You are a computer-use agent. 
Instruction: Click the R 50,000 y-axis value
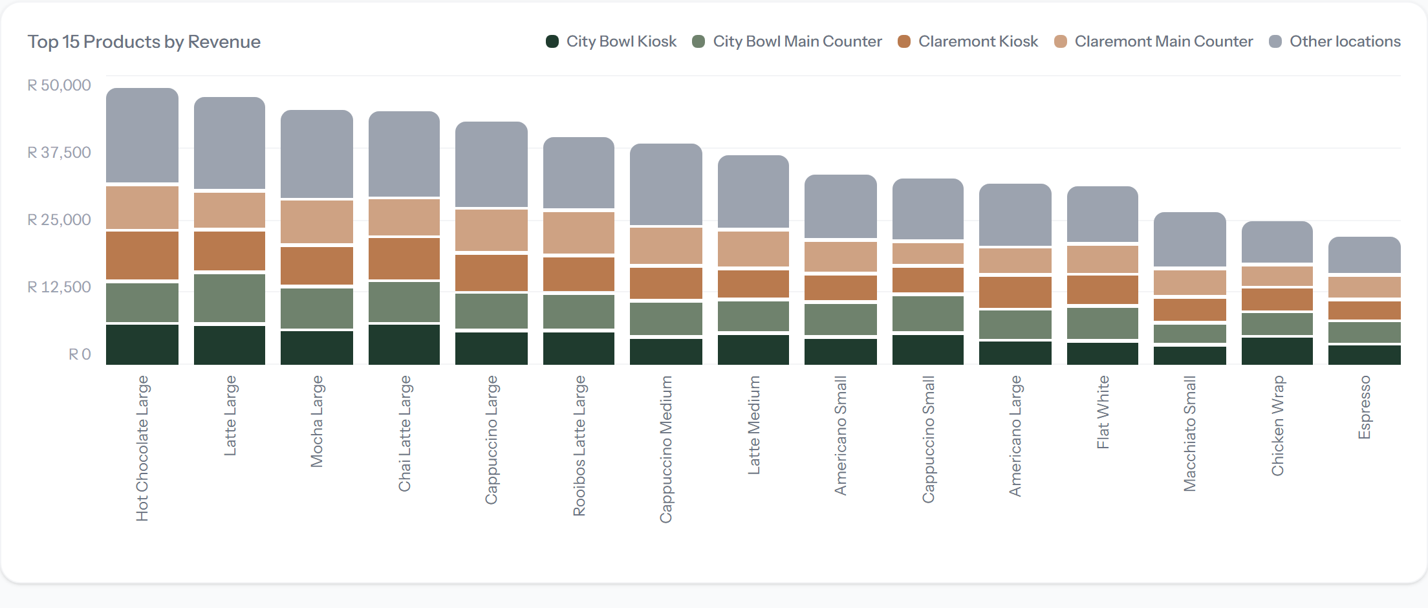pyautogui.click(x=59, y=85)
